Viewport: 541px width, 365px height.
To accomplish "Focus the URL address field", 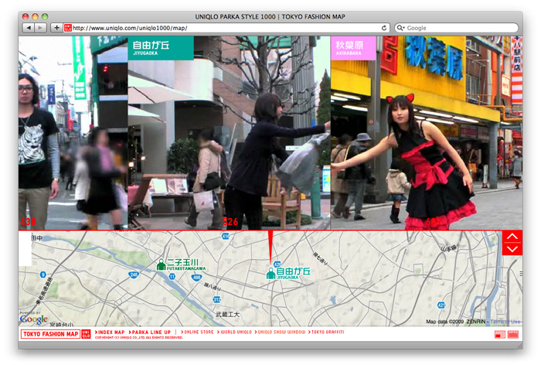I will (226, 28).
